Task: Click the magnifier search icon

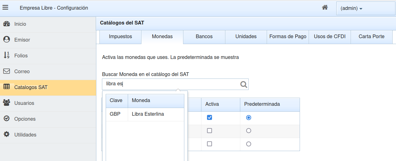Action: [244, 84]
